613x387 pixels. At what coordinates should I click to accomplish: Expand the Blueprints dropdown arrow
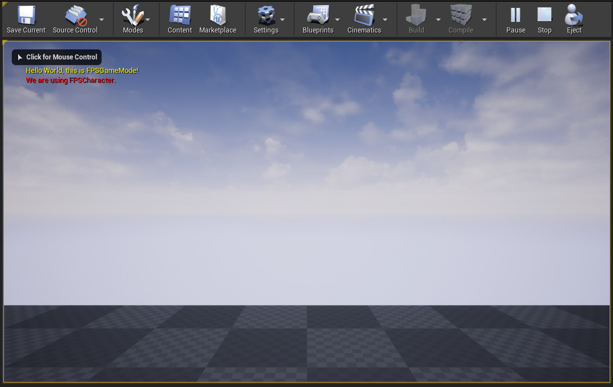[337, 20]
